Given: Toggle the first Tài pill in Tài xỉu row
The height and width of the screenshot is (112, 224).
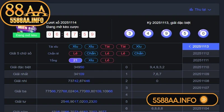Looking at the screenshot, I should pos(107,46).
